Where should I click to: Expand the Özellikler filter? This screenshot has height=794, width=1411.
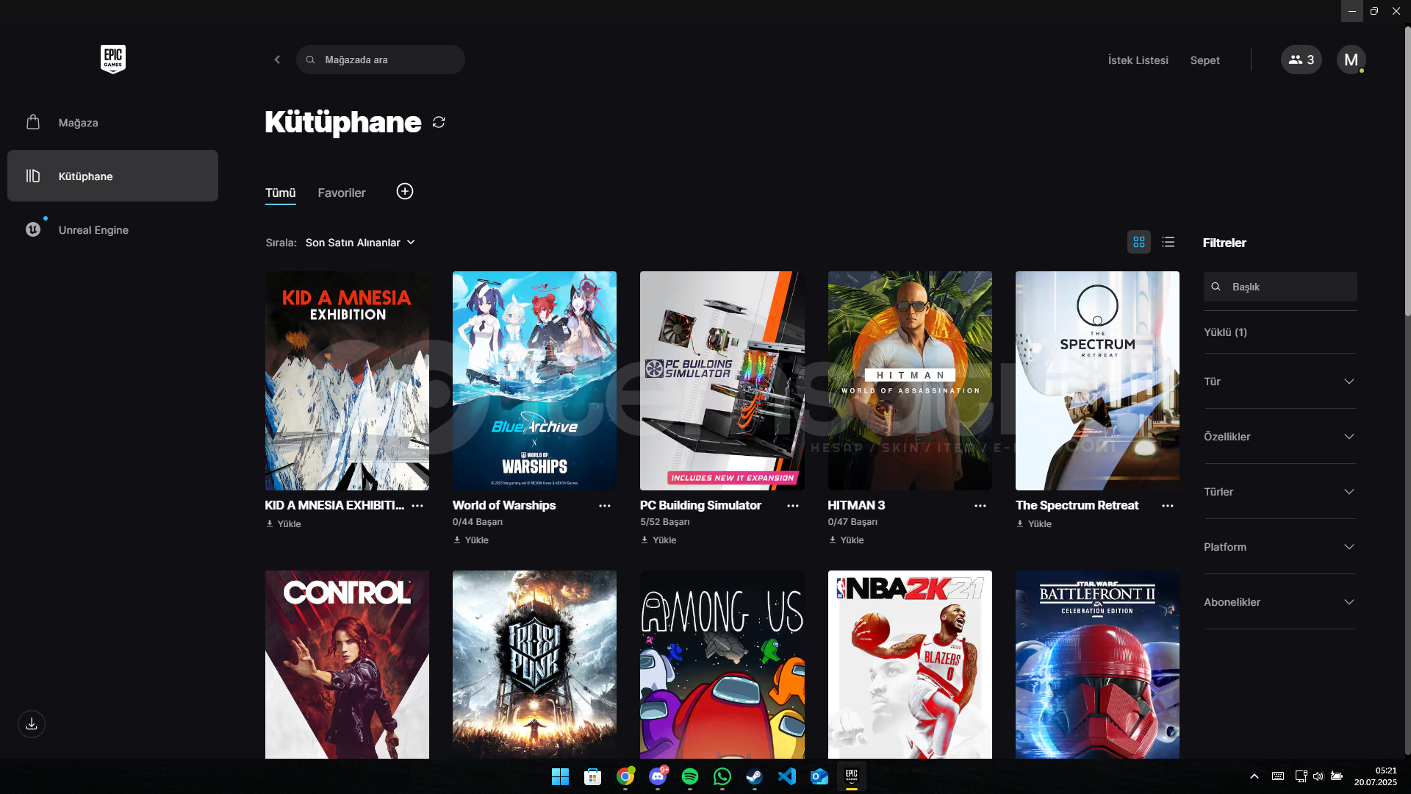click(x=1279, y=437)
